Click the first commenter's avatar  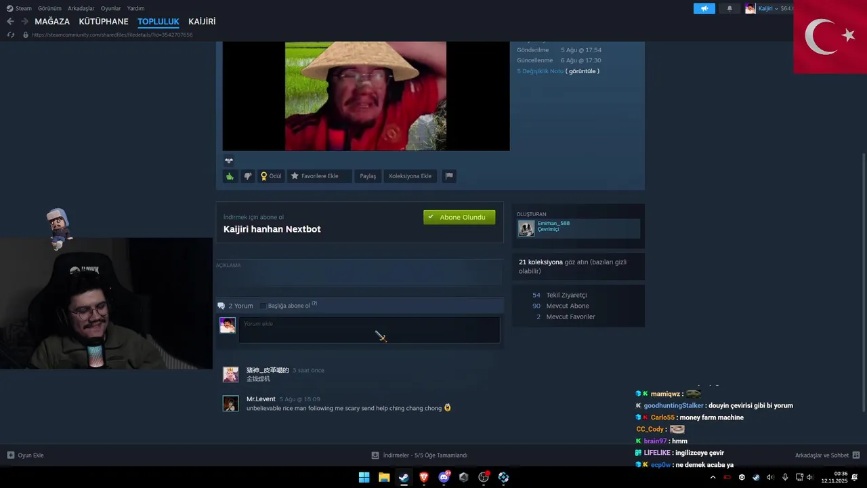[230, 375]
